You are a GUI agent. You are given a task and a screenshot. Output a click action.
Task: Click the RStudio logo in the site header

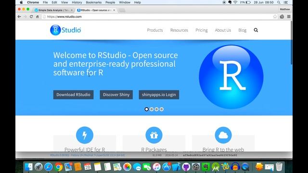click(x=65, y=30)
